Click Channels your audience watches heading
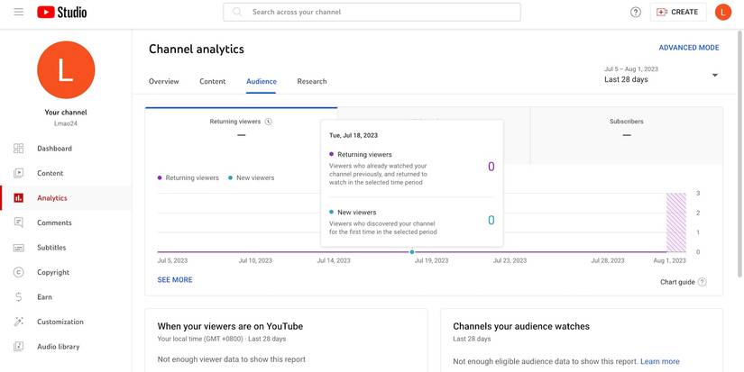This screenshot has height=372, width=744. pos(521,326)
